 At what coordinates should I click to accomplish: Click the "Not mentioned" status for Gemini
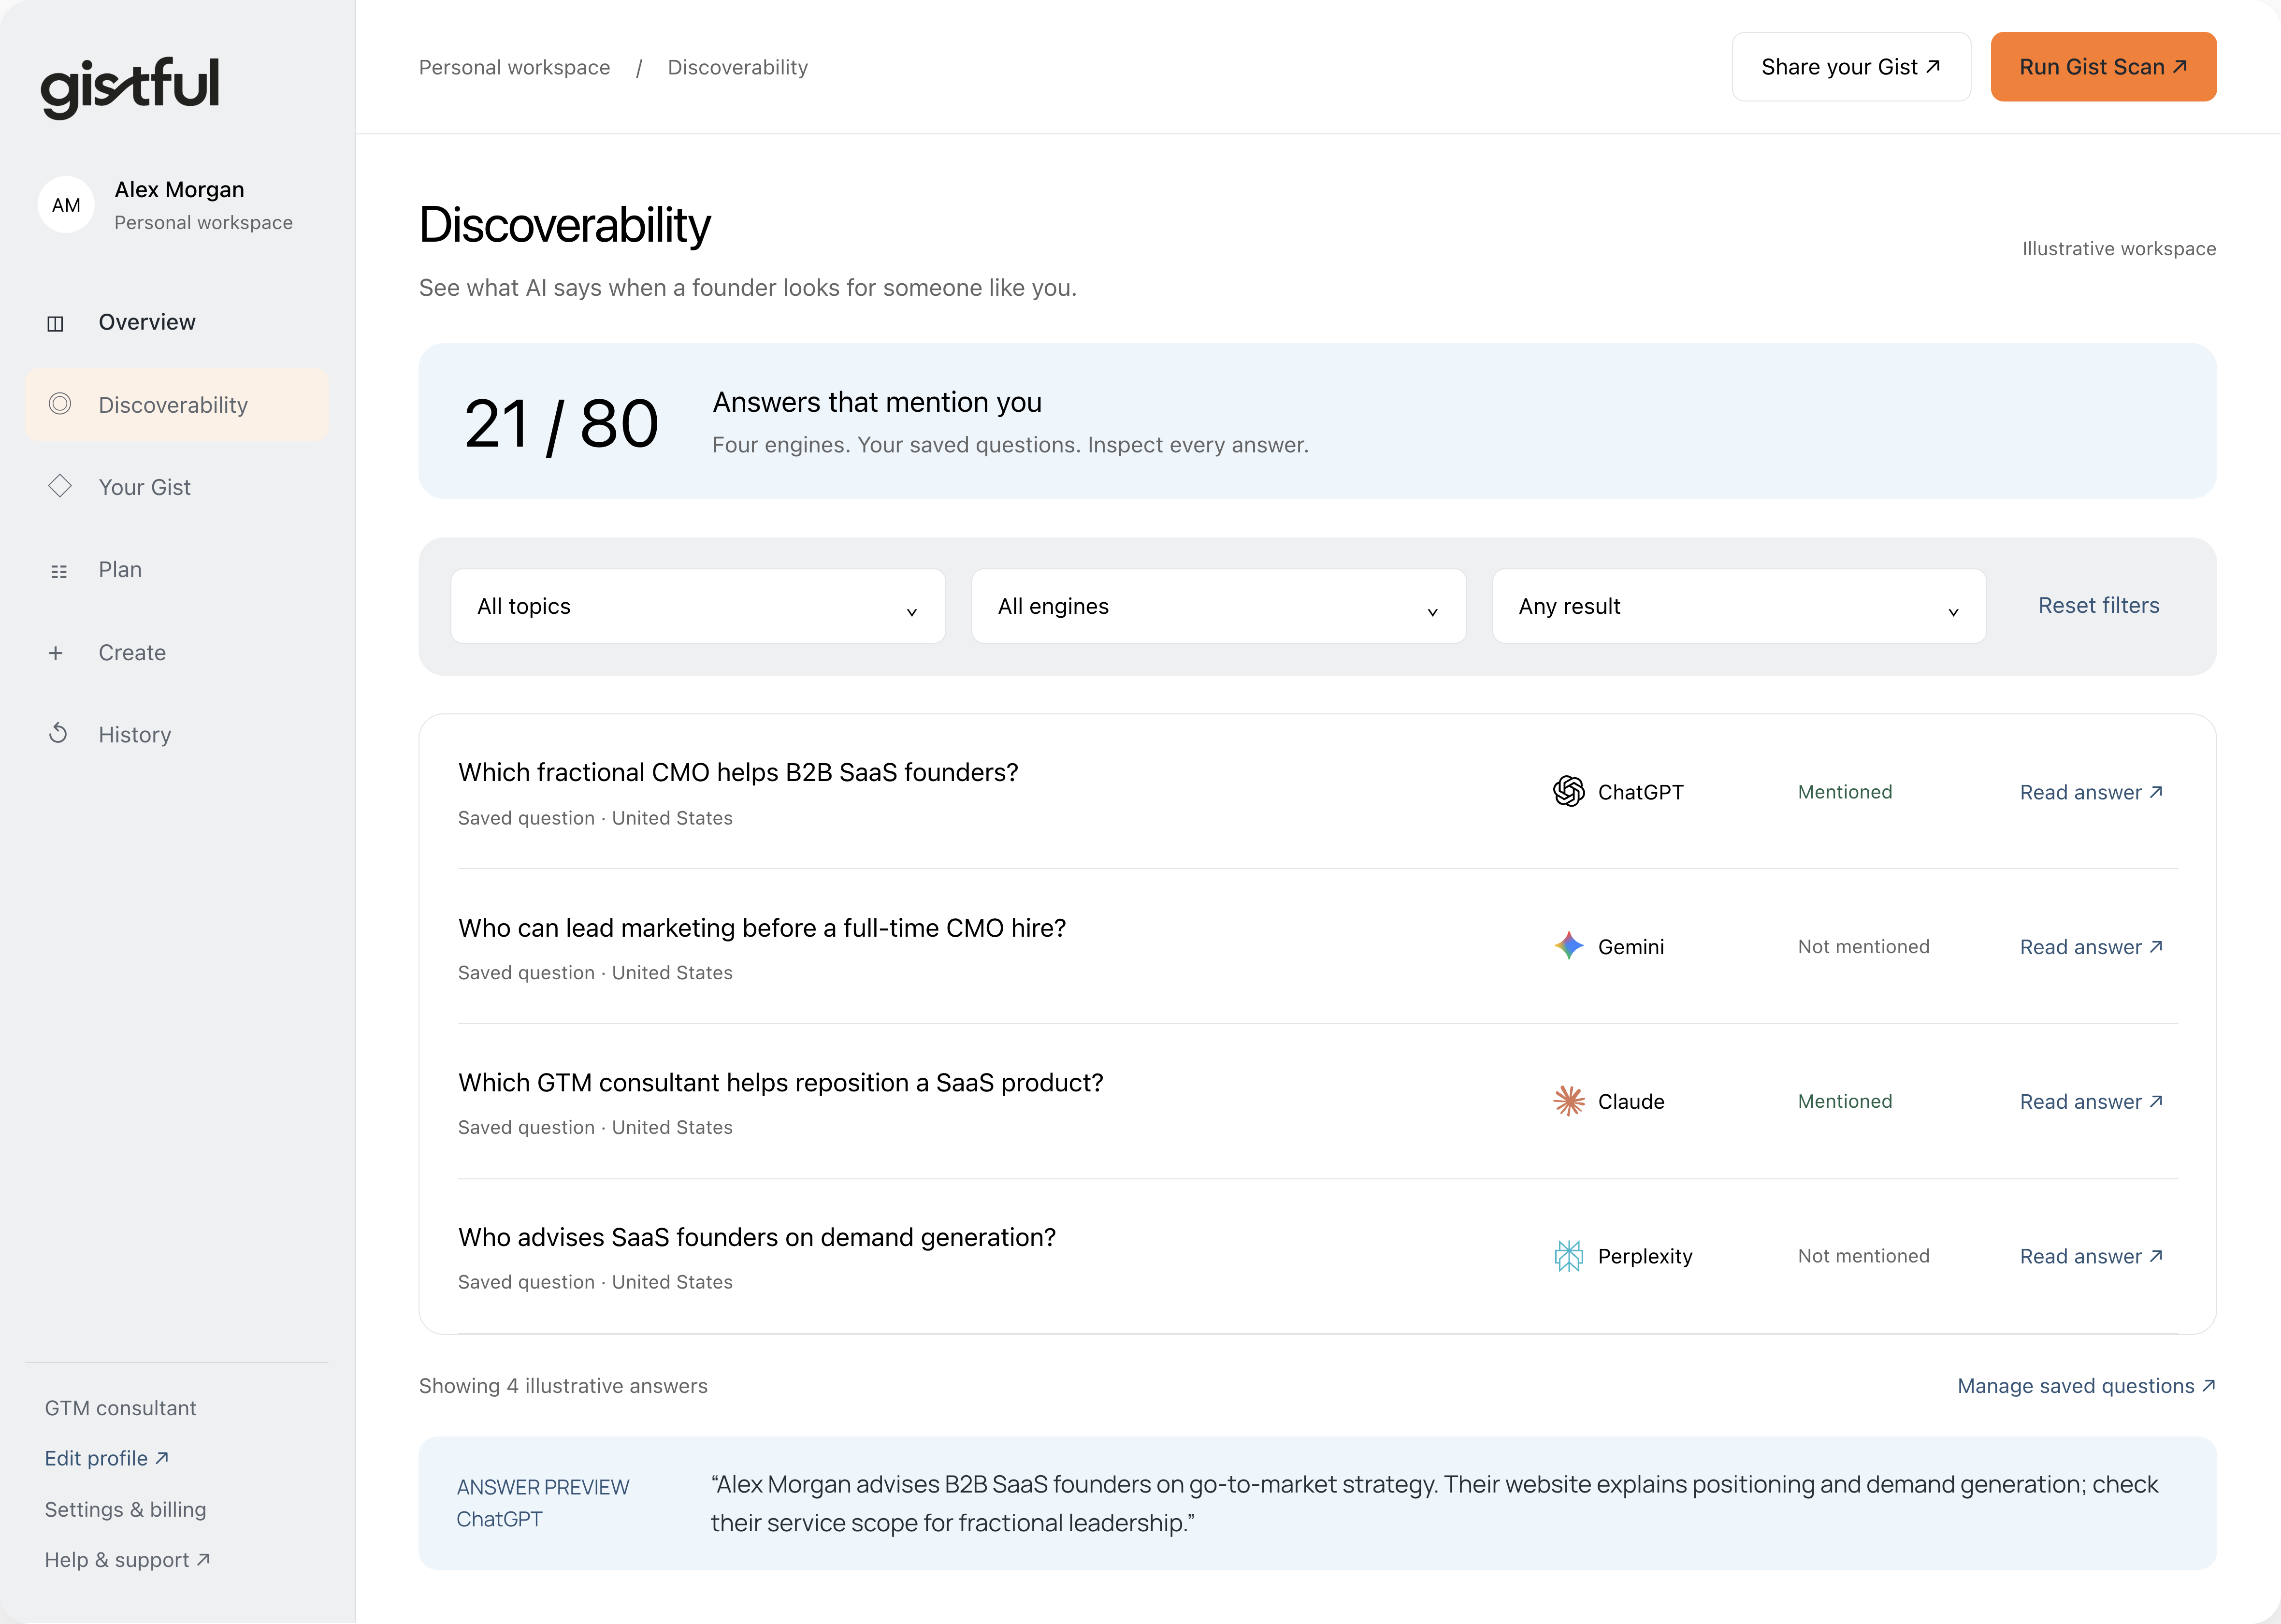pos(1863,946)
